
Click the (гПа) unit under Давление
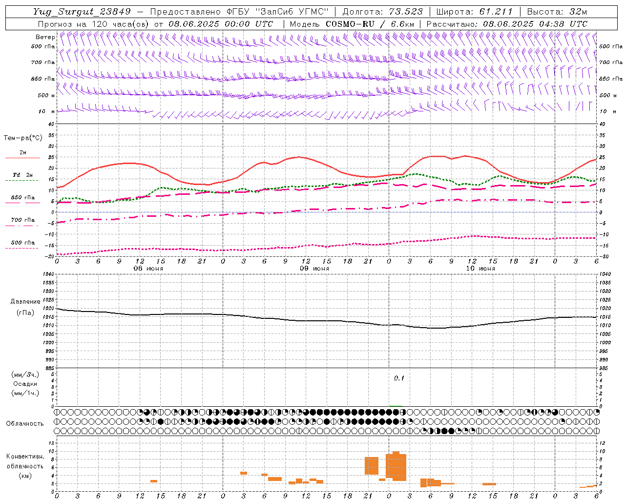(x=25, y=312)
